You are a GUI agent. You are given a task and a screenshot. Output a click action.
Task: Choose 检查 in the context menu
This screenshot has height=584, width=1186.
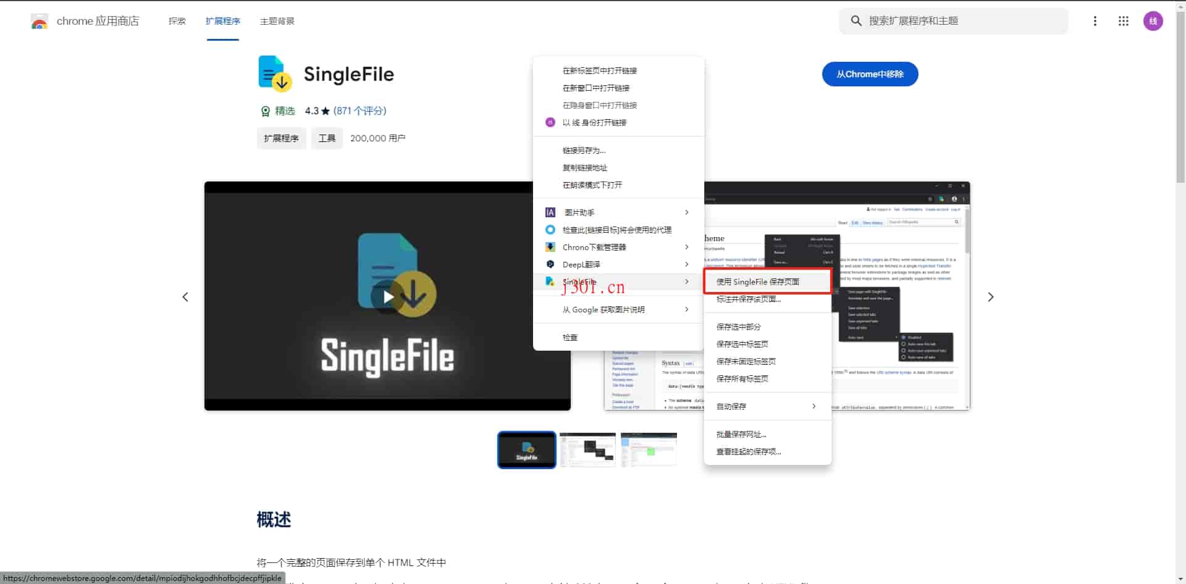618,337
